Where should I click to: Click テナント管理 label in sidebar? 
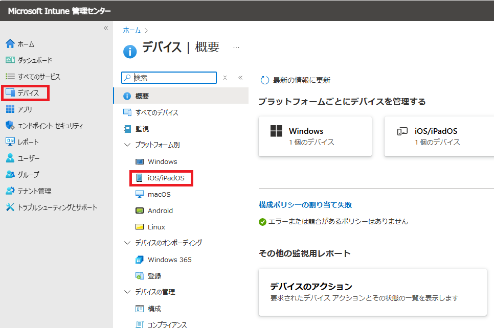34,191
